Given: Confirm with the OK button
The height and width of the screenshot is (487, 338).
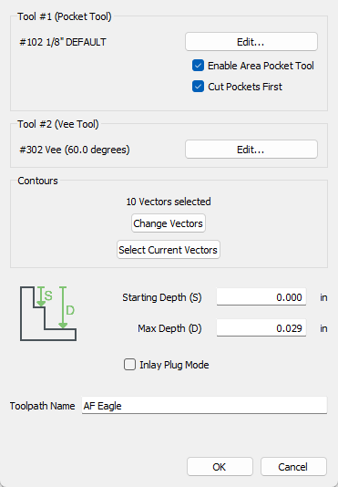Looking at the screenshot, I should [x=220, y=467].
